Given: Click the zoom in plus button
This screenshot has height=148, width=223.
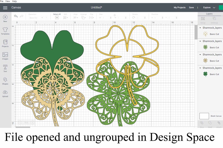Looking at the screenshot, I should 33,123.
